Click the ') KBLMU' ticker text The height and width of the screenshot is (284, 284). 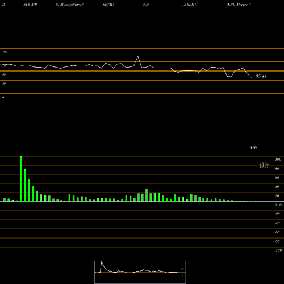pos(190,5)
